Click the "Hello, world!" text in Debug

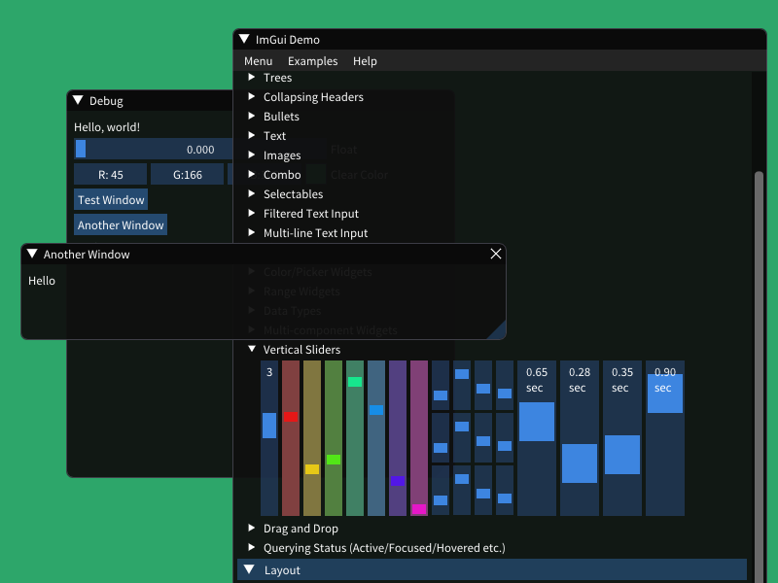107,127
